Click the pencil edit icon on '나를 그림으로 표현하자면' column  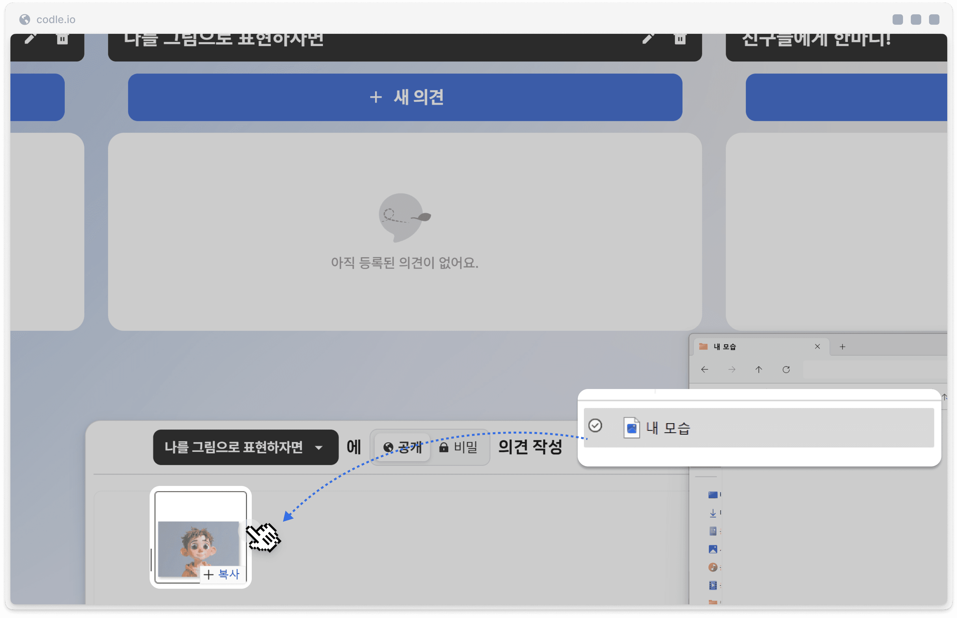648,38
